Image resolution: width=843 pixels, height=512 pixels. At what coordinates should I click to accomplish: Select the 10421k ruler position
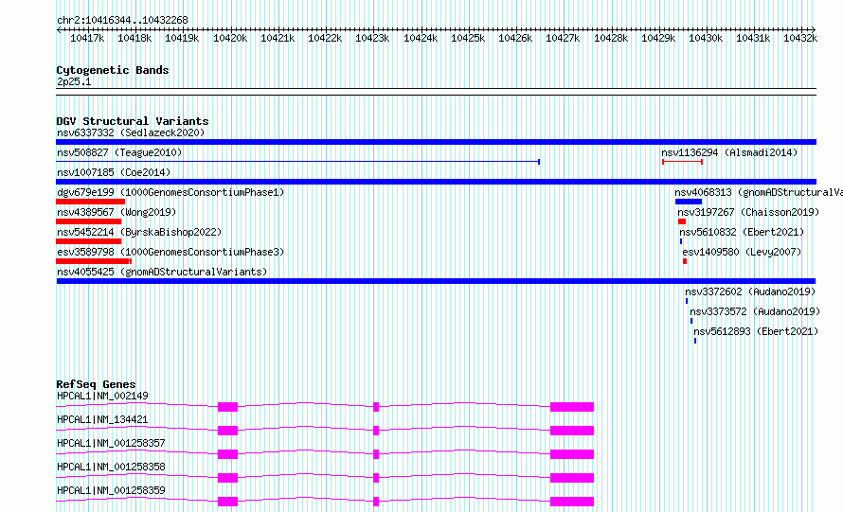click(278, 38)
